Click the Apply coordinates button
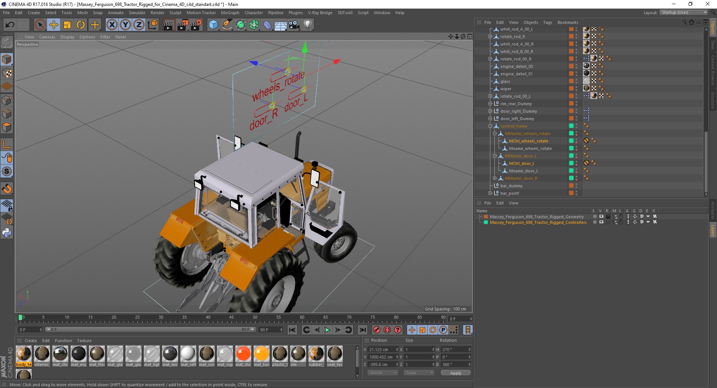 [456, 373]
